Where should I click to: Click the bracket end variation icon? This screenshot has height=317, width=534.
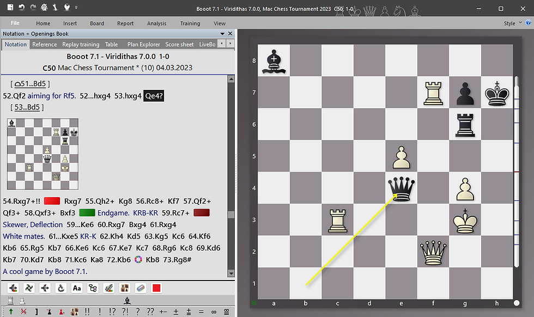[x=37, y=312]
